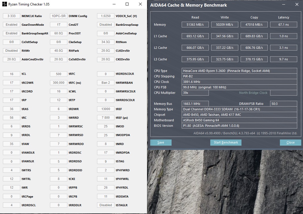Screen dimensions: 303x214
Task: Click the Memory Copy result 47018 MB/s
Action: [x=254, y=25]
